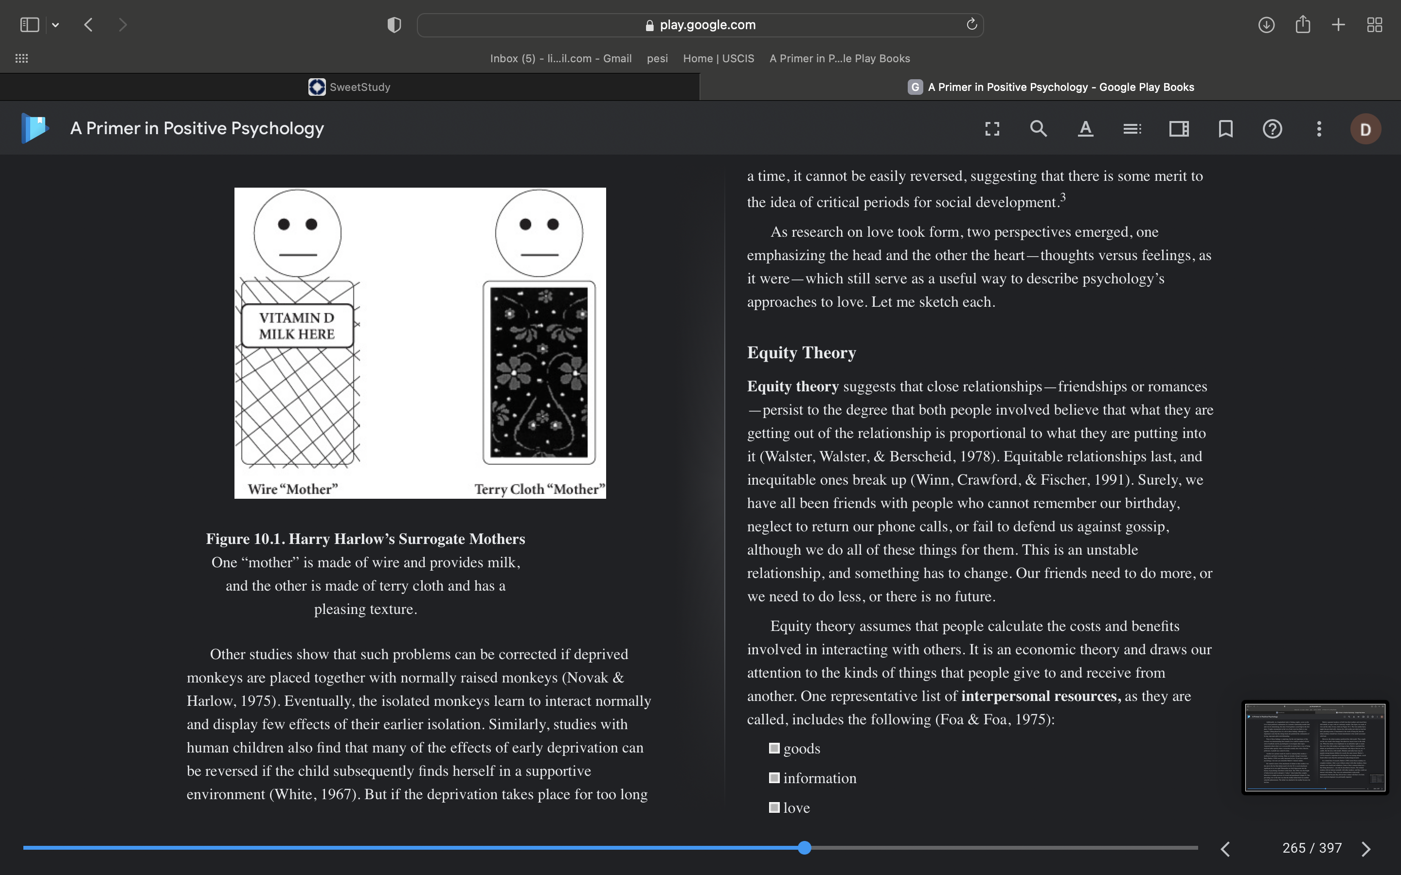Click the 'goods' list item
1401x875 pixels.
pos(801,748)
